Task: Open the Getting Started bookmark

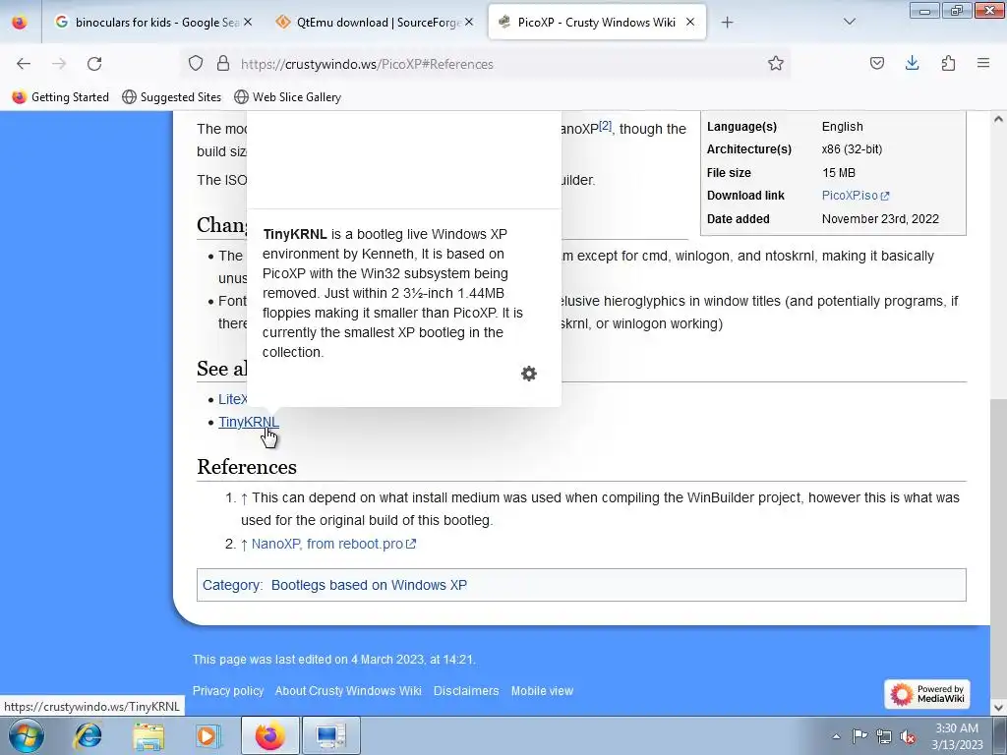Action: pyautogui.click(x=60, y=97)
